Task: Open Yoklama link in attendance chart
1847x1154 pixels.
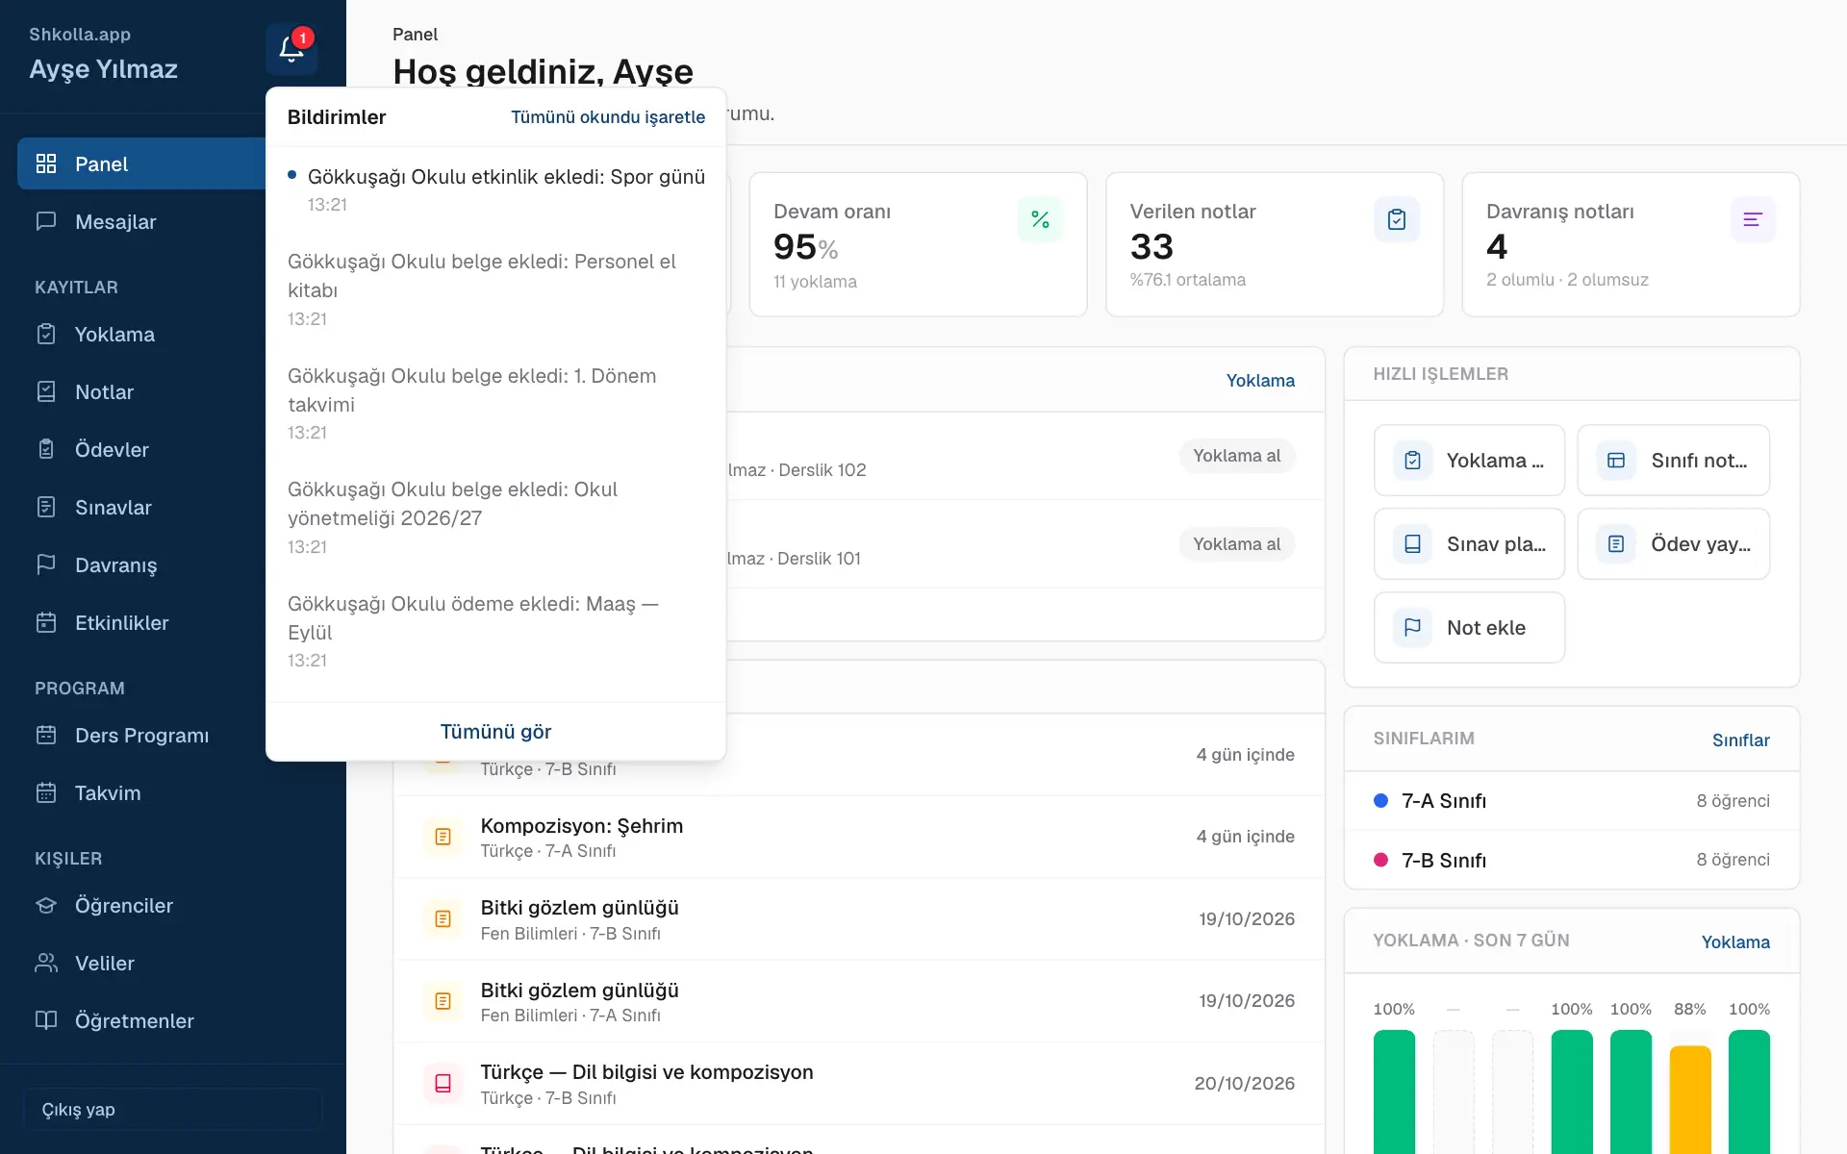Action: click(x=1735, y=941)
